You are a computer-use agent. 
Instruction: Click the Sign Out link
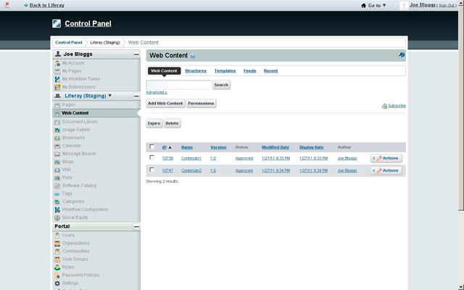(x=447, y=5)
